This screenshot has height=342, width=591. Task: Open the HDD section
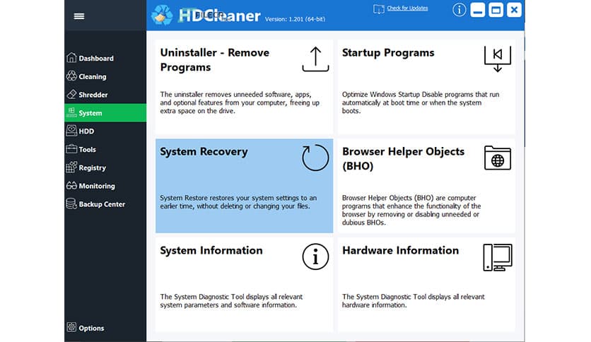point(105,131)
